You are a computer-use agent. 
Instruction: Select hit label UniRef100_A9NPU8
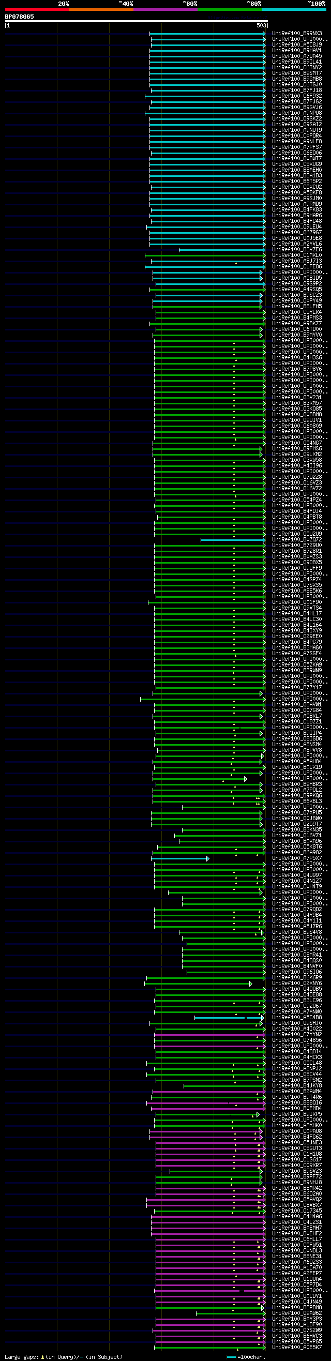click(x=297, y=113)
